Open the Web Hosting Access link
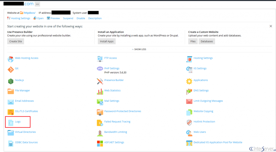Image resolution: width=276 pixels, height=152 pixels. [x=27, y=58]
